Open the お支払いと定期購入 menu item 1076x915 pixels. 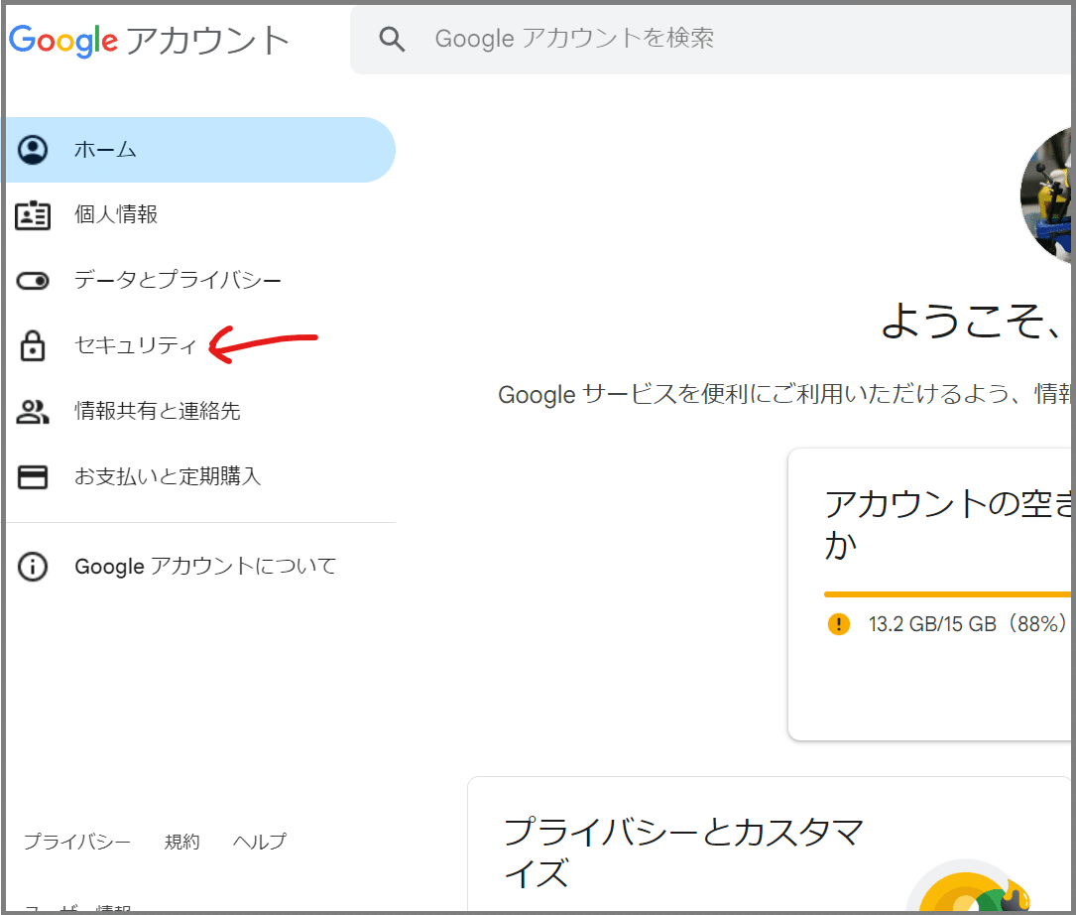[x=199, y=476]
